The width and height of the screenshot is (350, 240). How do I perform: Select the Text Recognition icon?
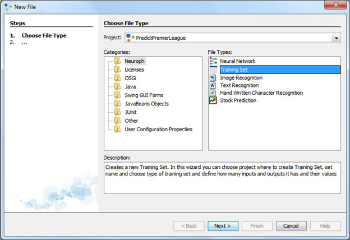(213, 85)
